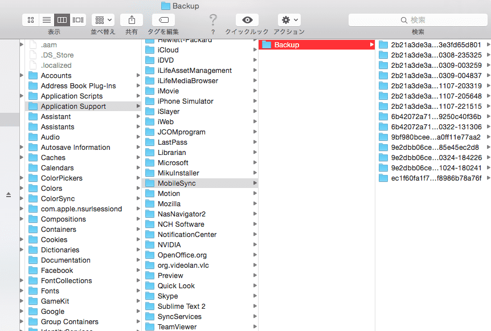This screenshot has width=491, height=331.
Task: Click the .DS_Store file
Action: pos(83,55)
